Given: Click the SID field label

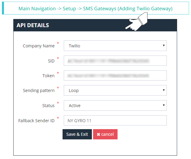Looking at the screenshot, I should point(51,61).
